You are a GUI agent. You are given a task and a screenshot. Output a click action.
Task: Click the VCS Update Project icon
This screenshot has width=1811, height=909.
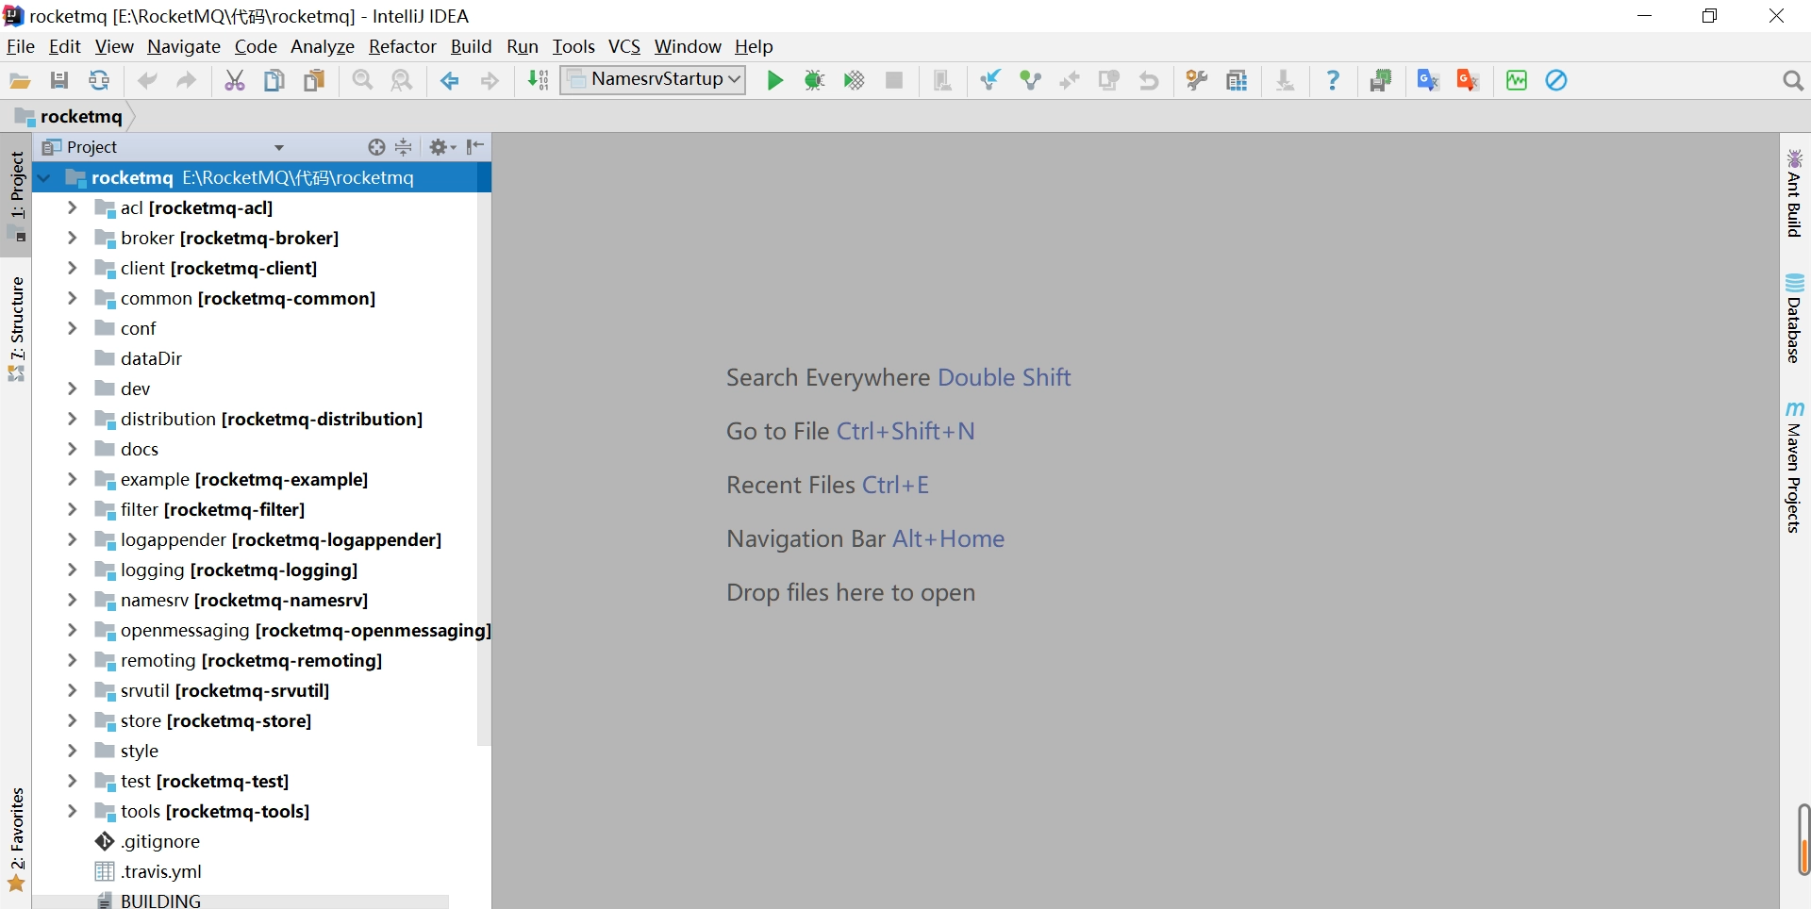[x=990, y=81]
